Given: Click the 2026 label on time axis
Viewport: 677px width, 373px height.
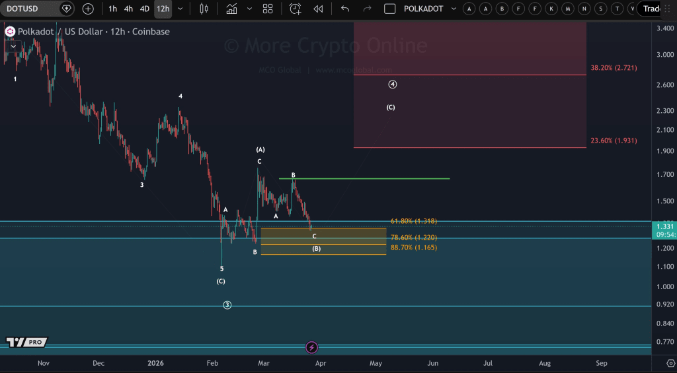Looking at the screenshot, I should [155, 363].
